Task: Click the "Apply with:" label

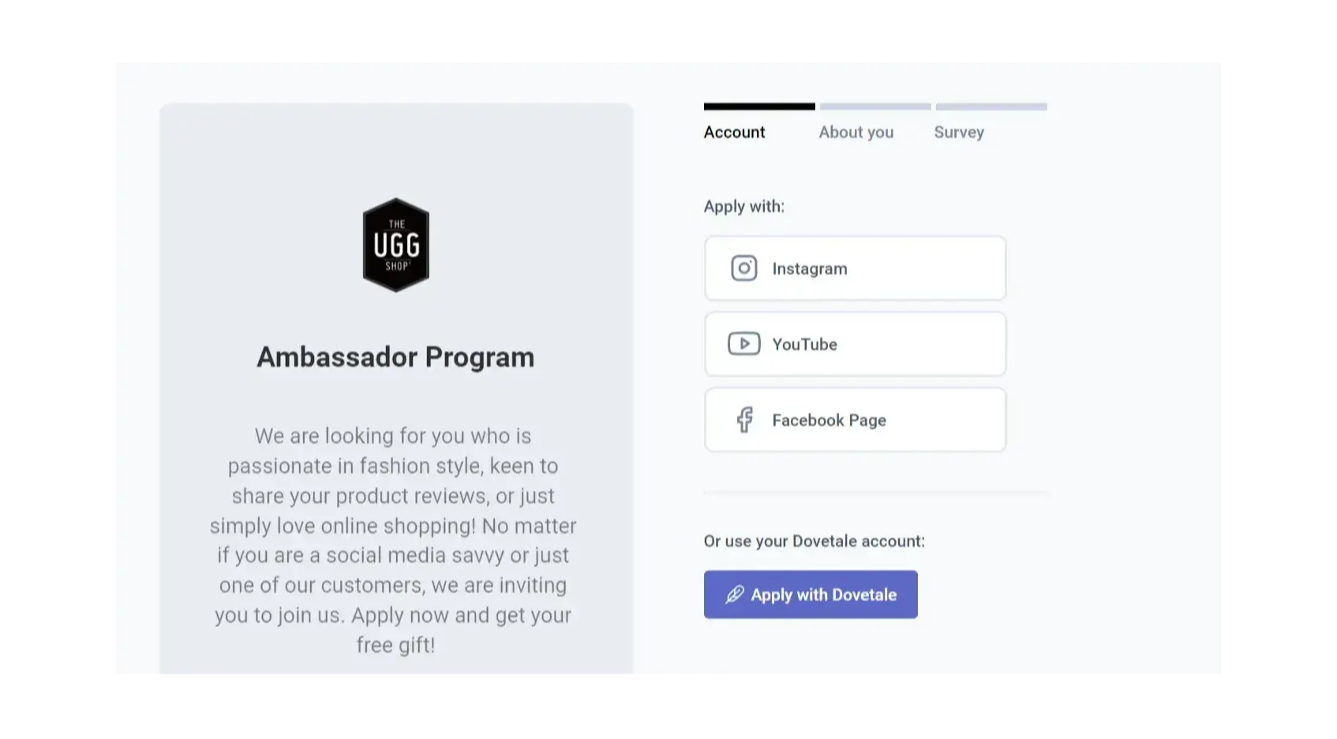Action: tap(743, 206)
